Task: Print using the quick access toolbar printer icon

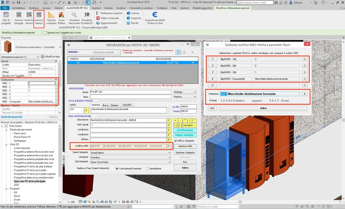Action: (x=46, y=3)
